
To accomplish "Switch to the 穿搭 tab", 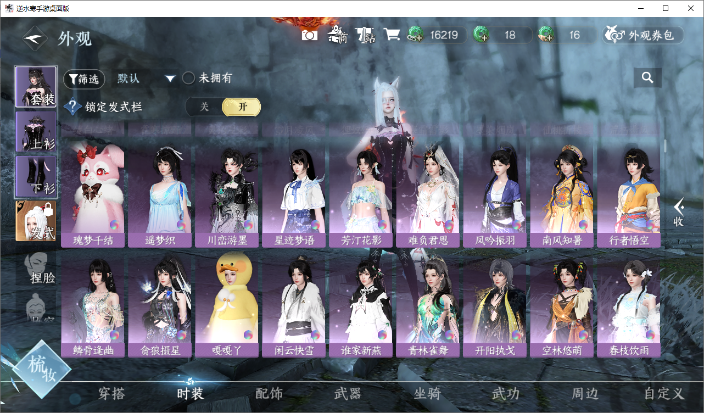I will 111,394.
